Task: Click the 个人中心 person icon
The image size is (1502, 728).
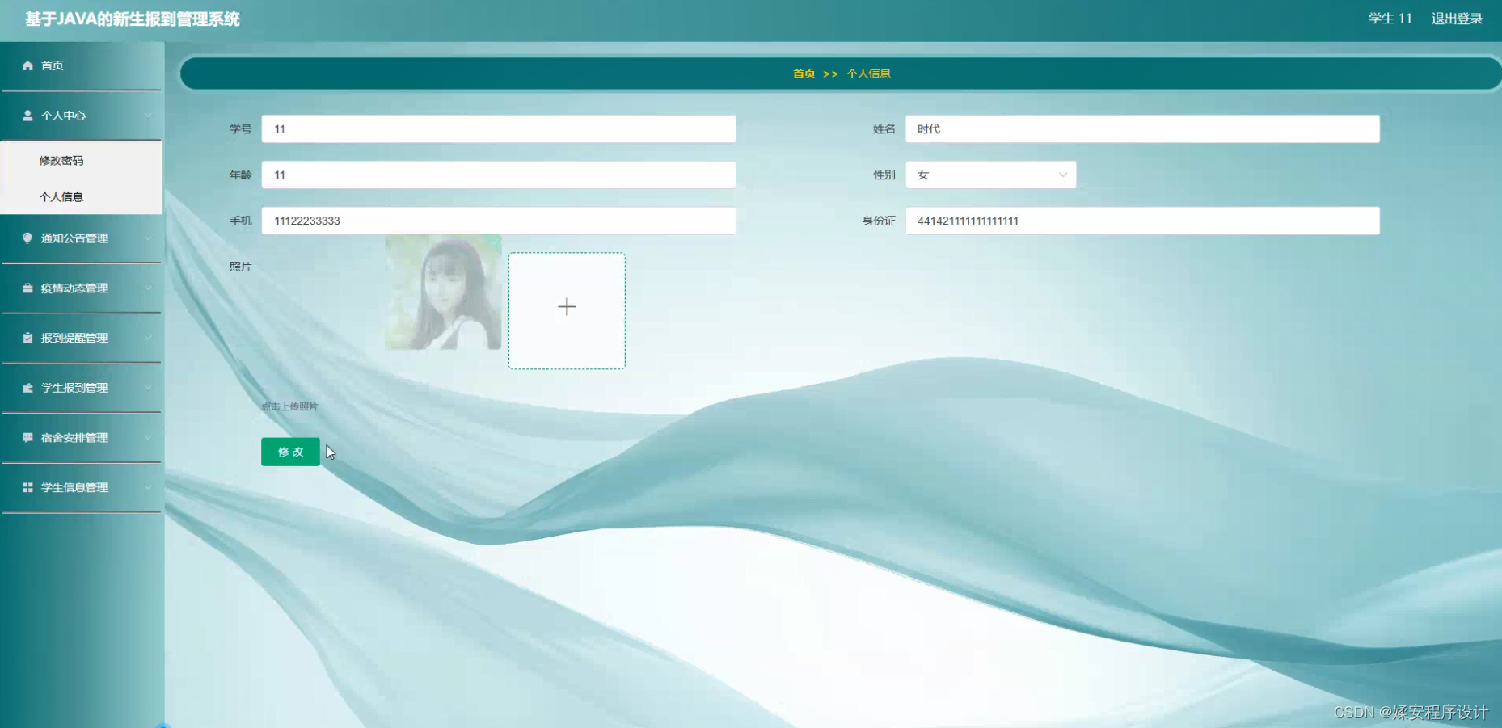Action: pos(27,115)
